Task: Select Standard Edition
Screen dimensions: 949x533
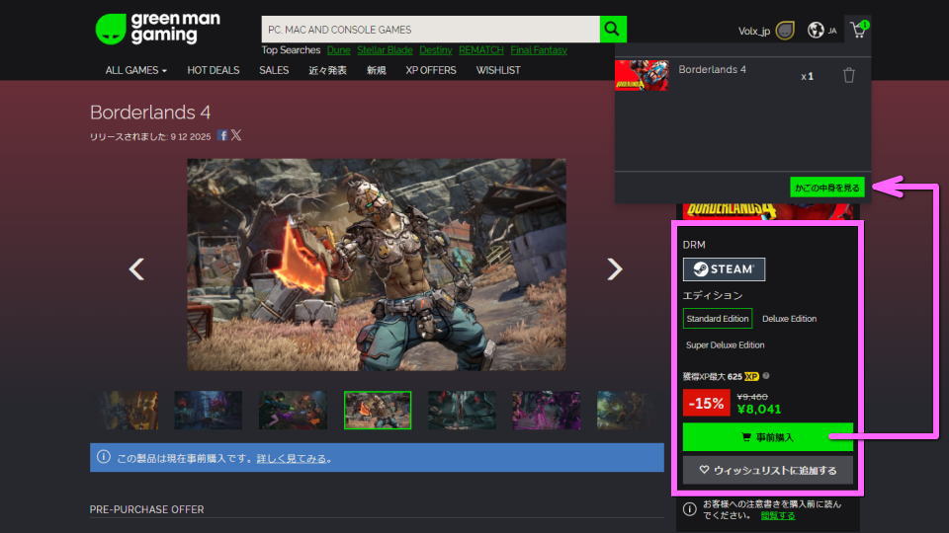Action: [x=718, y=319]
